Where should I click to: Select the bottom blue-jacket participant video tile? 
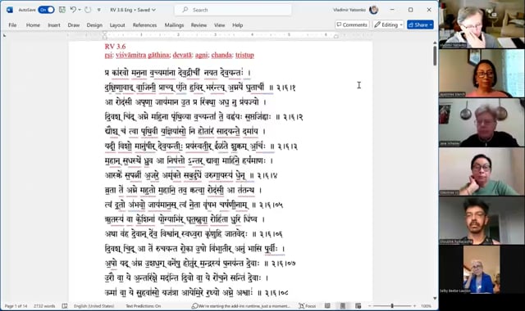coord(482,269)
